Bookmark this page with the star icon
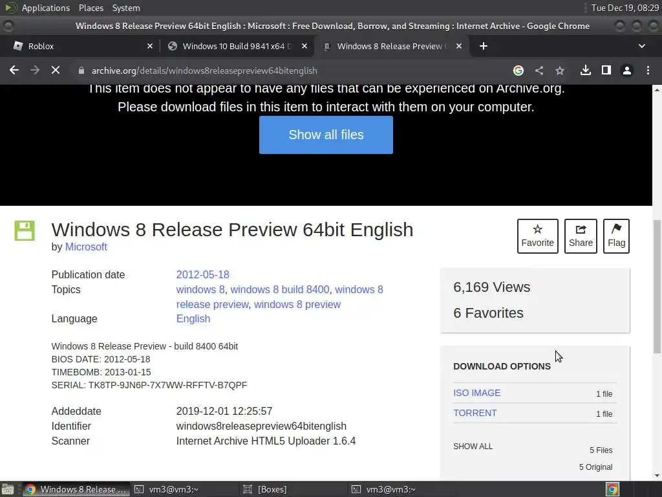662x497 pixels. pyautogui.click(x=560, y=71)
